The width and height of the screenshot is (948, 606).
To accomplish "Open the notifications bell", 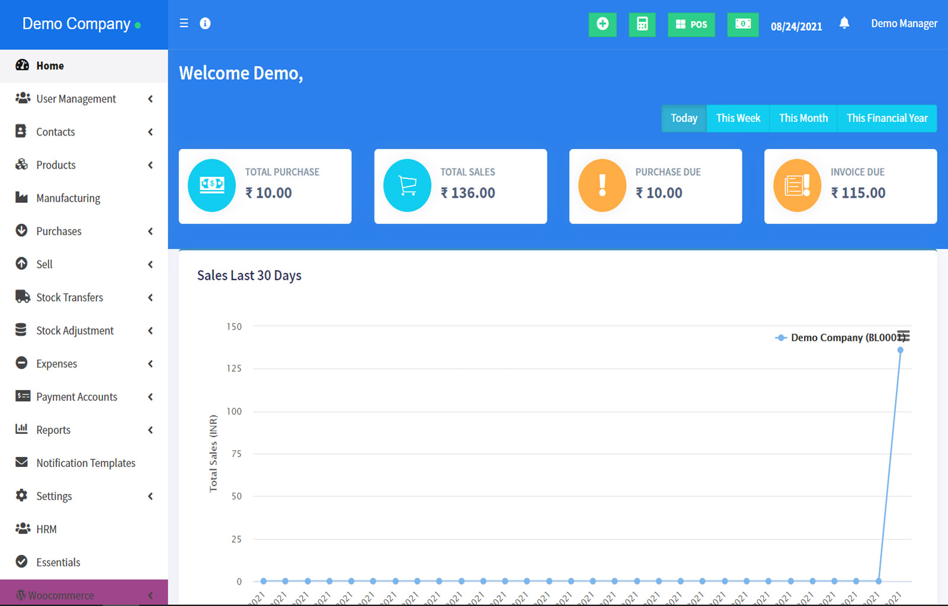I will (844, 24).
